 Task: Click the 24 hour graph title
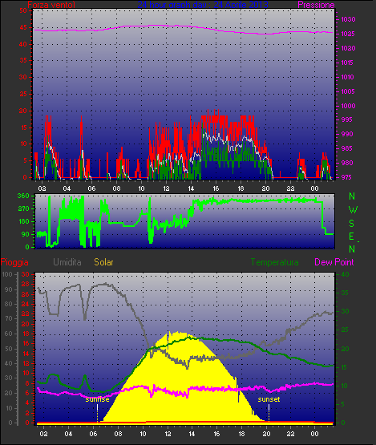pos(203,5)
